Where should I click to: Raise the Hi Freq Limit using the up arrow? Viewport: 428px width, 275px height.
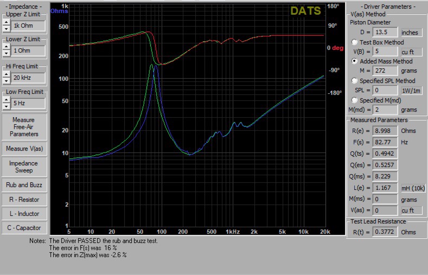pos(6,75)
